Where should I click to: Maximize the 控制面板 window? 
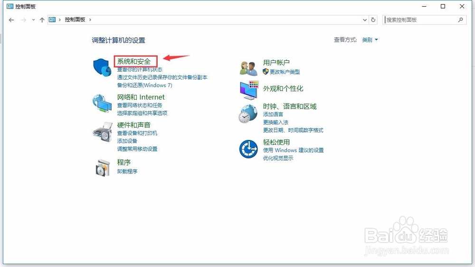[443, 6]
